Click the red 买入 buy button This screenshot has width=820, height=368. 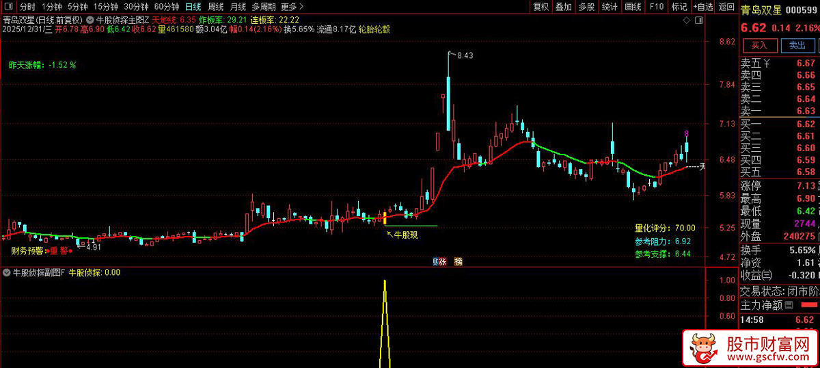coord(759,46)
